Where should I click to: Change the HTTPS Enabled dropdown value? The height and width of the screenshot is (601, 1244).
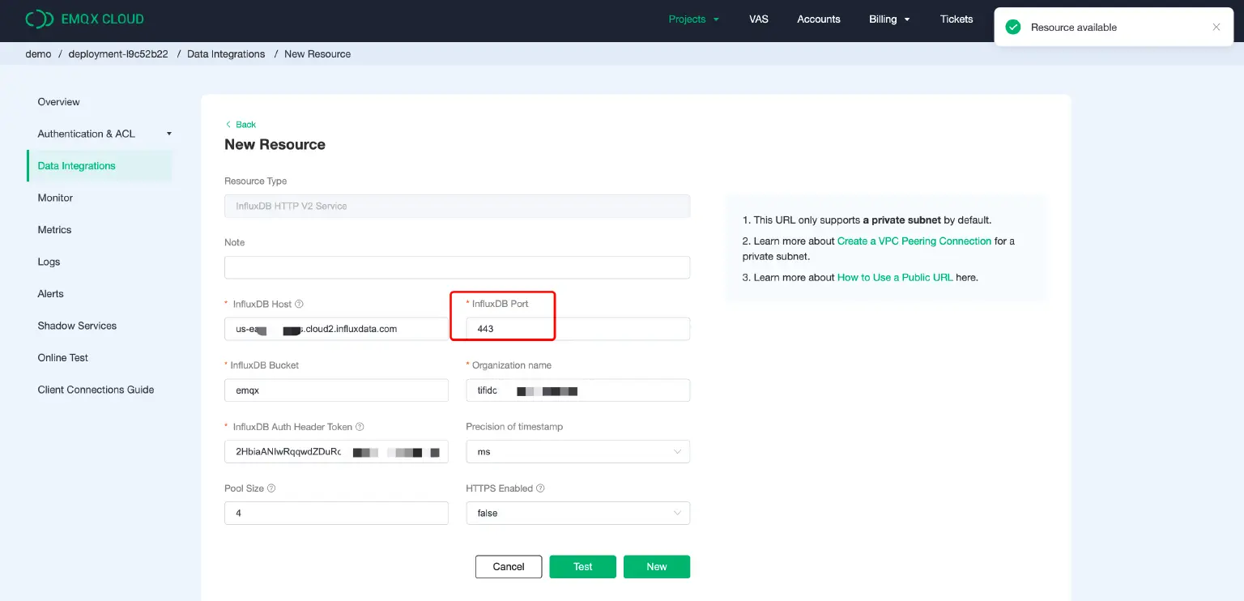click(x=577, y=513)
